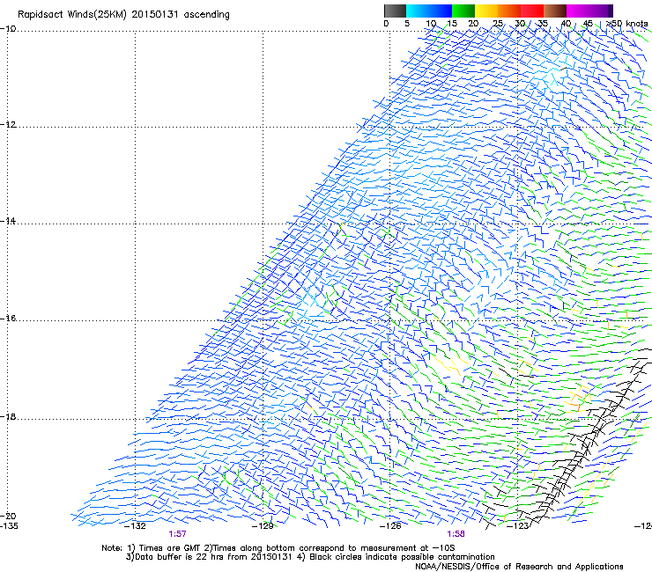Click the legend scale number '45'
The width and height of the screenshot is (652, 572).
point(588,24)
